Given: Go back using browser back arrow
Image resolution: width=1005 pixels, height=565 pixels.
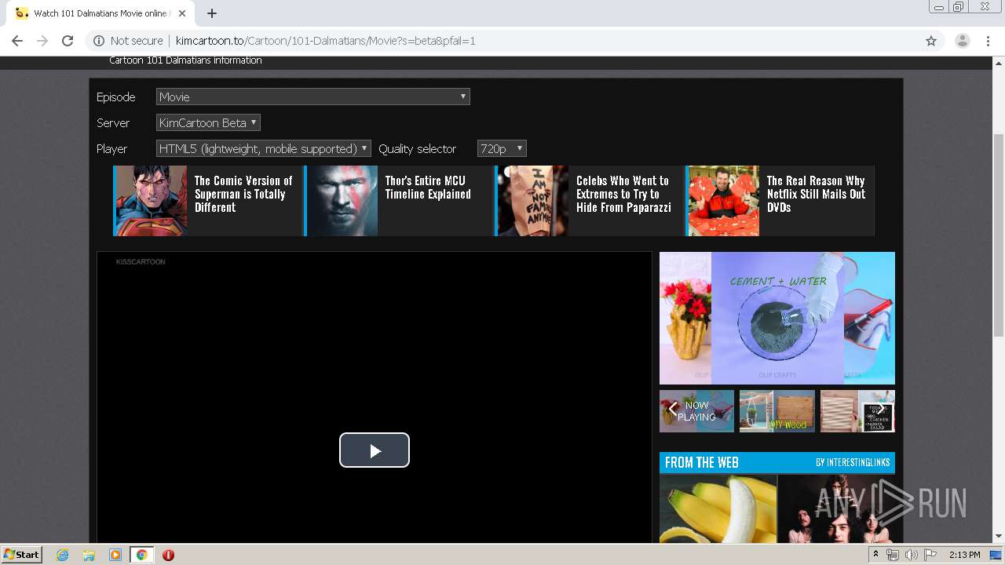Looking at the screenshot, I should click(17, 41).
